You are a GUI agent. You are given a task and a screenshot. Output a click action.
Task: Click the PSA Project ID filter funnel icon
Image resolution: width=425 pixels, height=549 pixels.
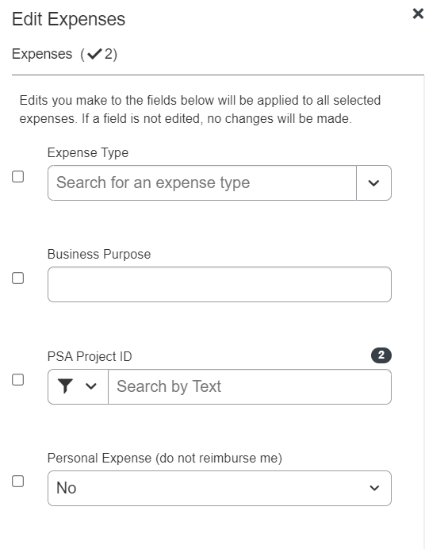coord(65,386)
